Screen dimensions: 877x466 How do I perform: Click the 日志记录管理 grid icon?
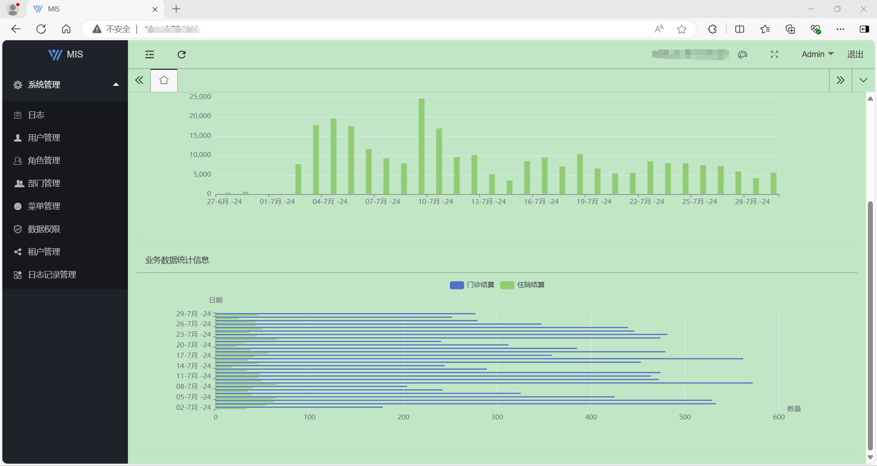(18, 275)
